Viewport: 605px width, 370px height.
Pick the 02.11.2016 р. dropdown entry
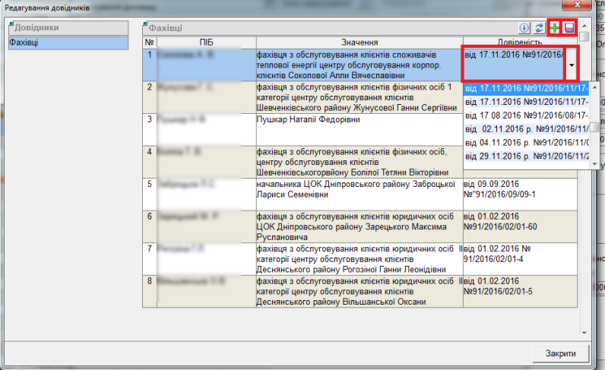coord(526,129)
